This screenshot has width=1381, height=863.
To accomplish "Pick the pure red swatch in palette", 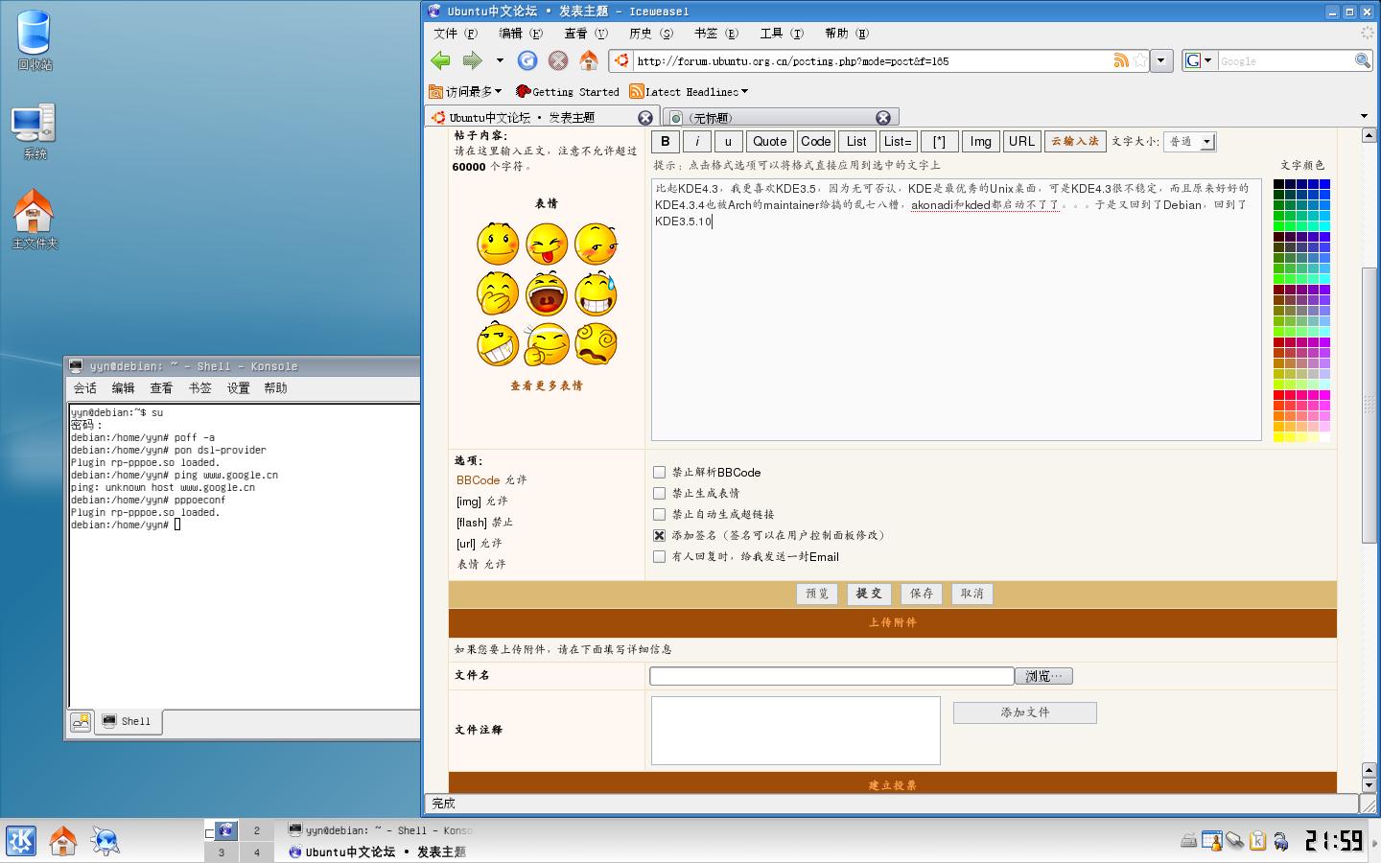I will tap(1278, 395).
